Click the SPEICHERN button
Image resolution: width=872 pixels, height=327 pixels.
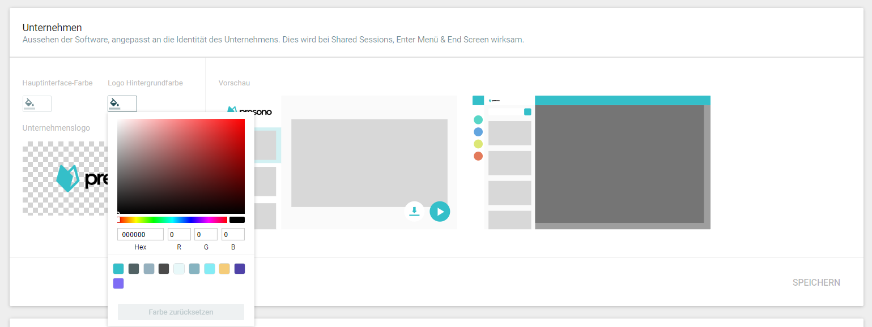[x=816, y=282]
